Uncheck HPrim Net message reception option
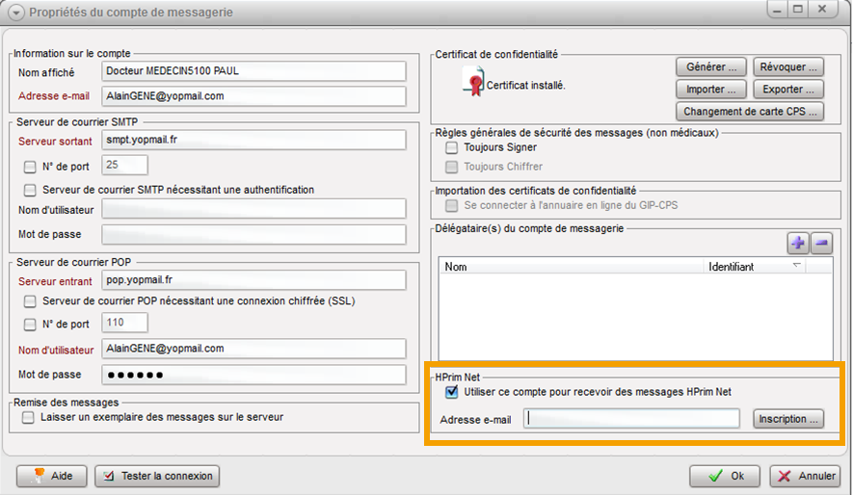The width and height of the screenshot is (853, 495). coord(451,392)
